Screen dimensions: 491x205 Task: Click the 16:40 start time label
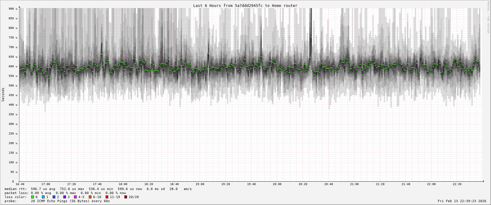click(x=20, y=184)
